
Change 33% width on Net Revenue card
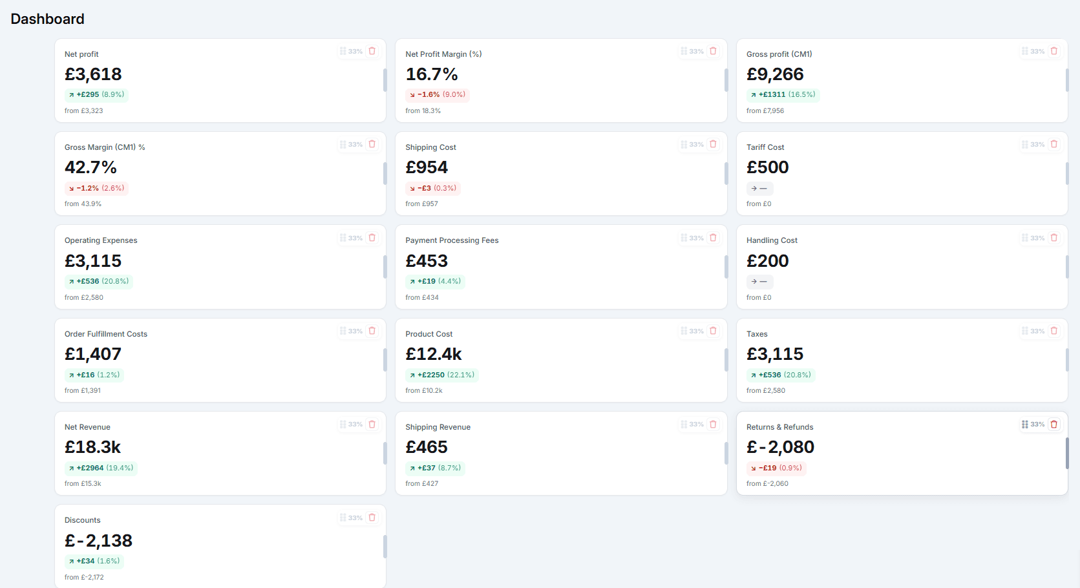355,425
